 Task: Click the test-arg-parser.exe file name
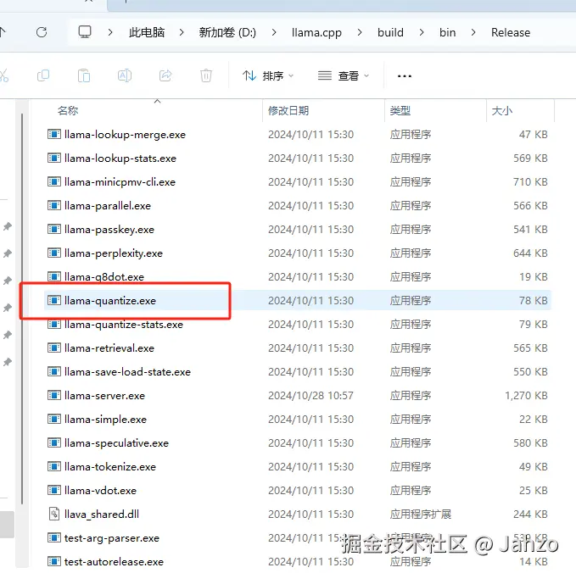click(x=112, y=538)
